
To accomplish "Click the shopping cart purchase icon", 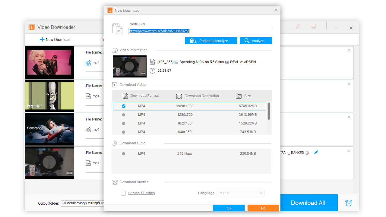I will click(x=314, y=27).
